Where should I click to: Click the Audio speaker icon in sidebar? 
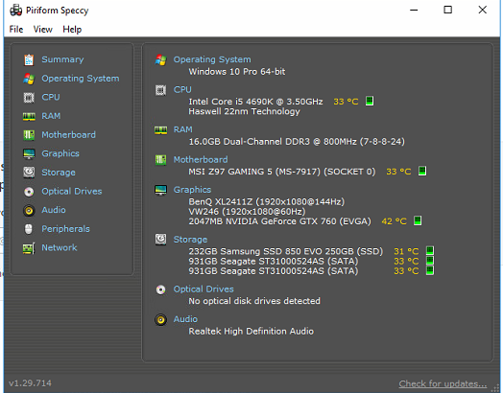click(29, 211)
